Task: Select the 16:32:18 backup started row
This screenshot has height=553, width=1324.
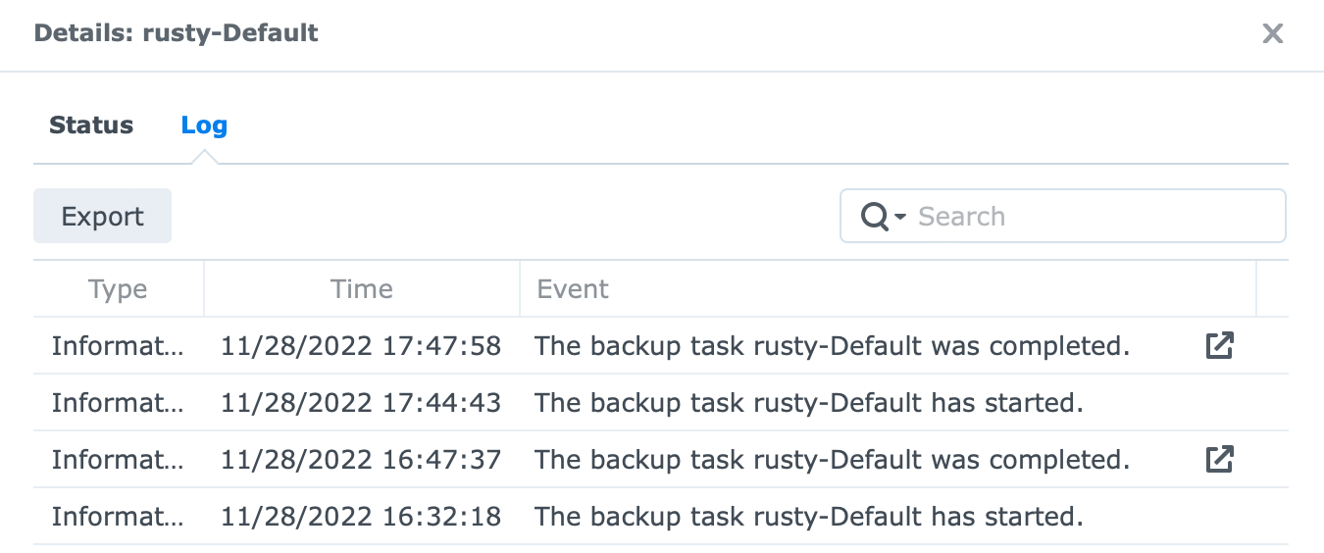Action: [x=660, y=516]
